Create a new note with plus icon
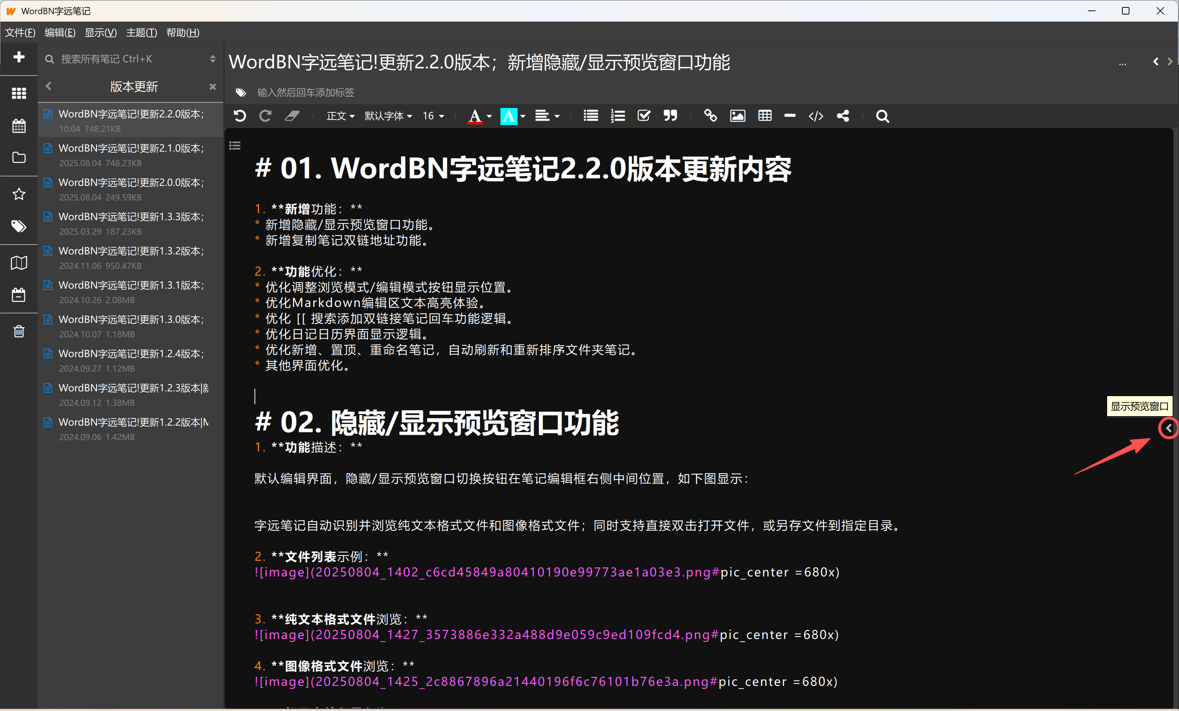 [19, 57]
